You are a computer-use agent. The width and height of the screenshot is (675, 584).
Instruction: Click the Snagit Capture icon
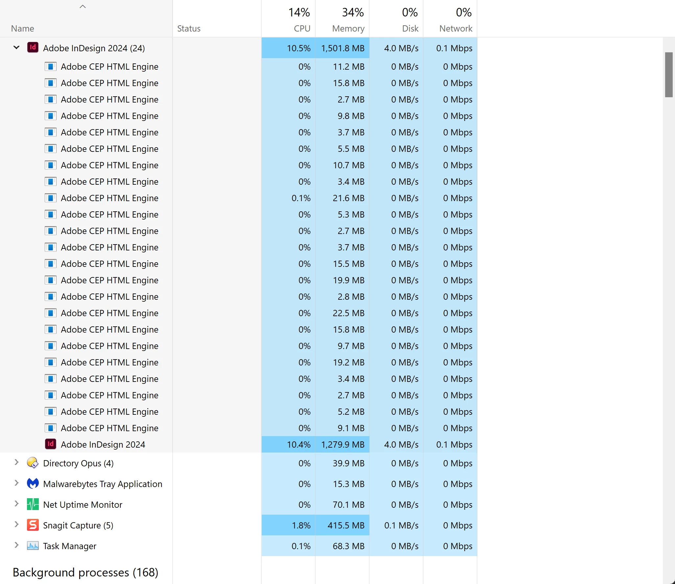click(x=33, y=525)
